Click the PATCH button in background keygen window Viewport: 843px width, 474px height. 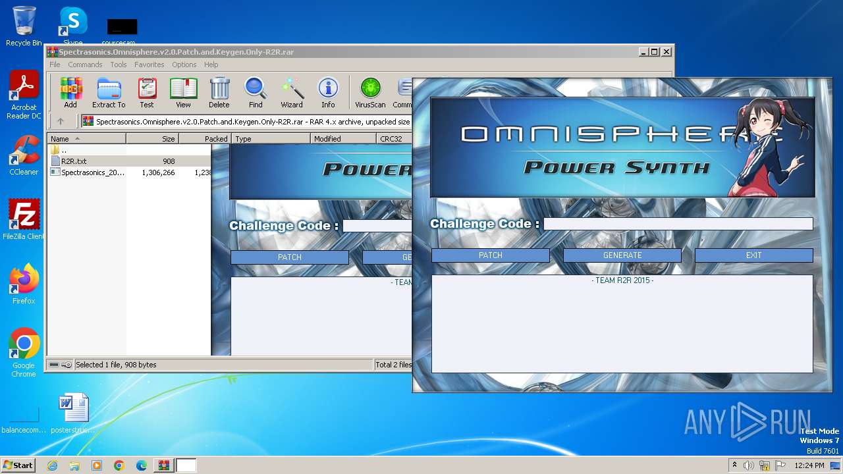290,257
